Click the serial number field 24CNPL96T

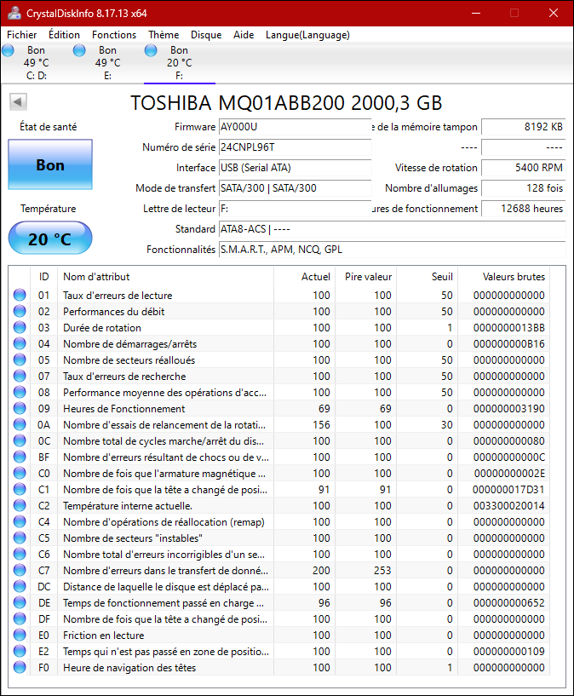(295, 147)
